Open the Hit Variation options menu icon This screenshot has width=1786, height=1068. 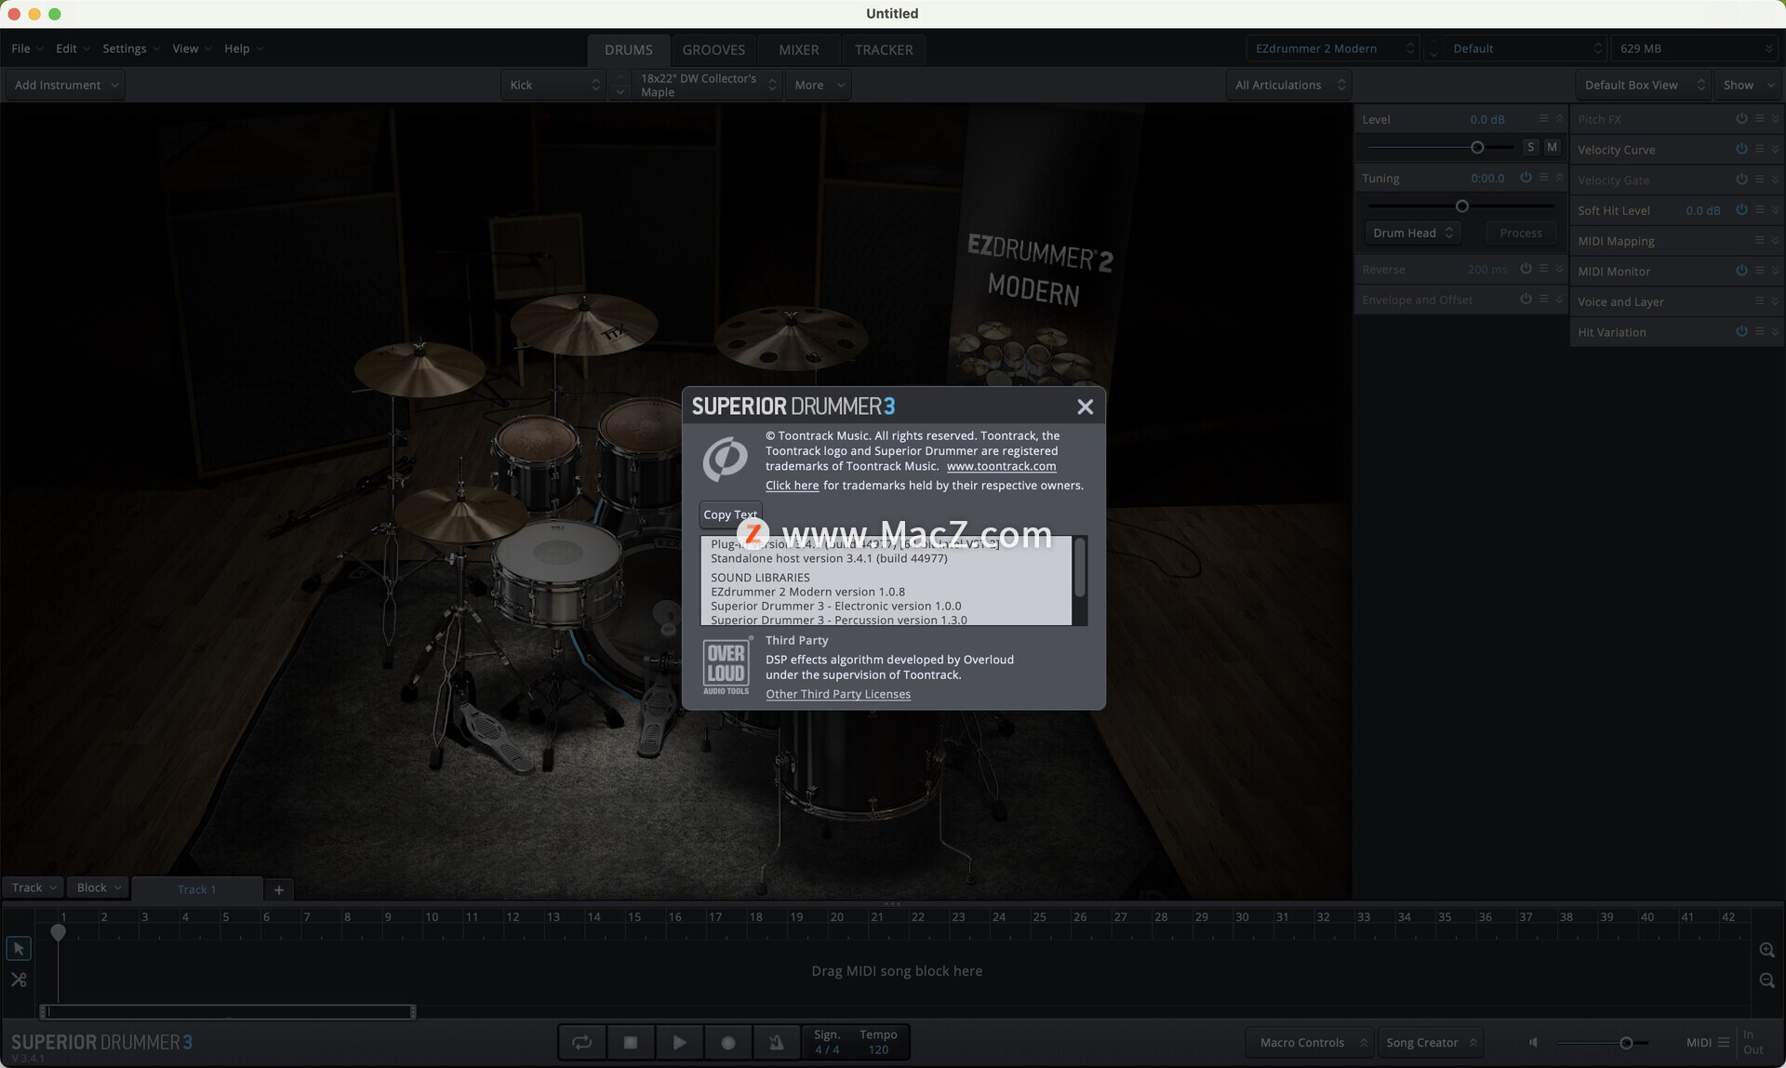tap(1760, 332)
